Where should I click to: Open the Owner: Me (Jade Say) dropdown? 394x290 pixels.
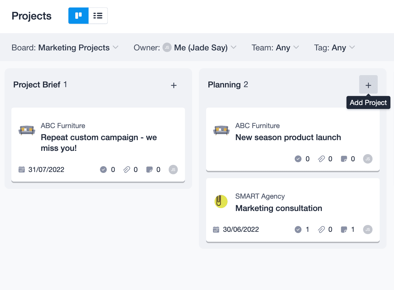point(185,47)
